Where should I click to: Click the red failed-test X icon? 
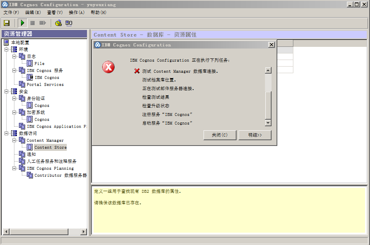coord(137,71)
